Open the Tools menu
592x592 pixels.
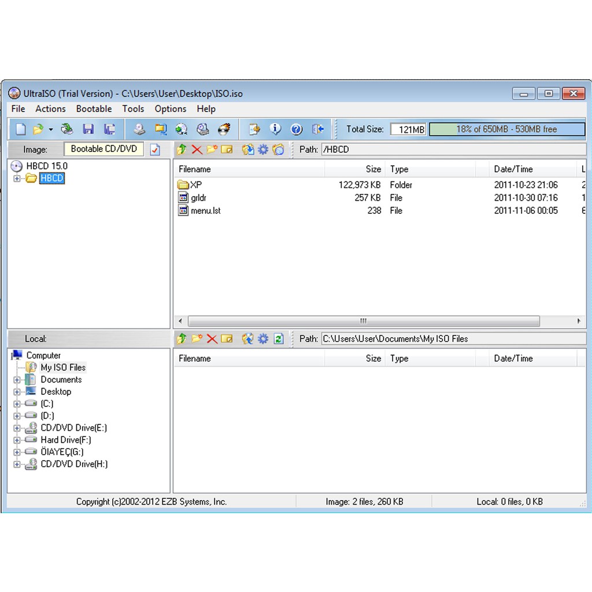coord(133,109)
